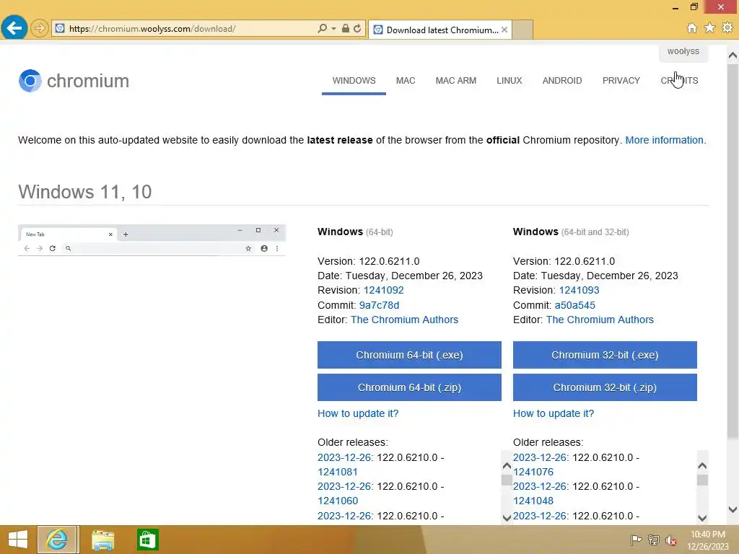This screenshot has width=739, height=554.
Task: Open the ANDROID nav tab
Action: tap(561, 81)
